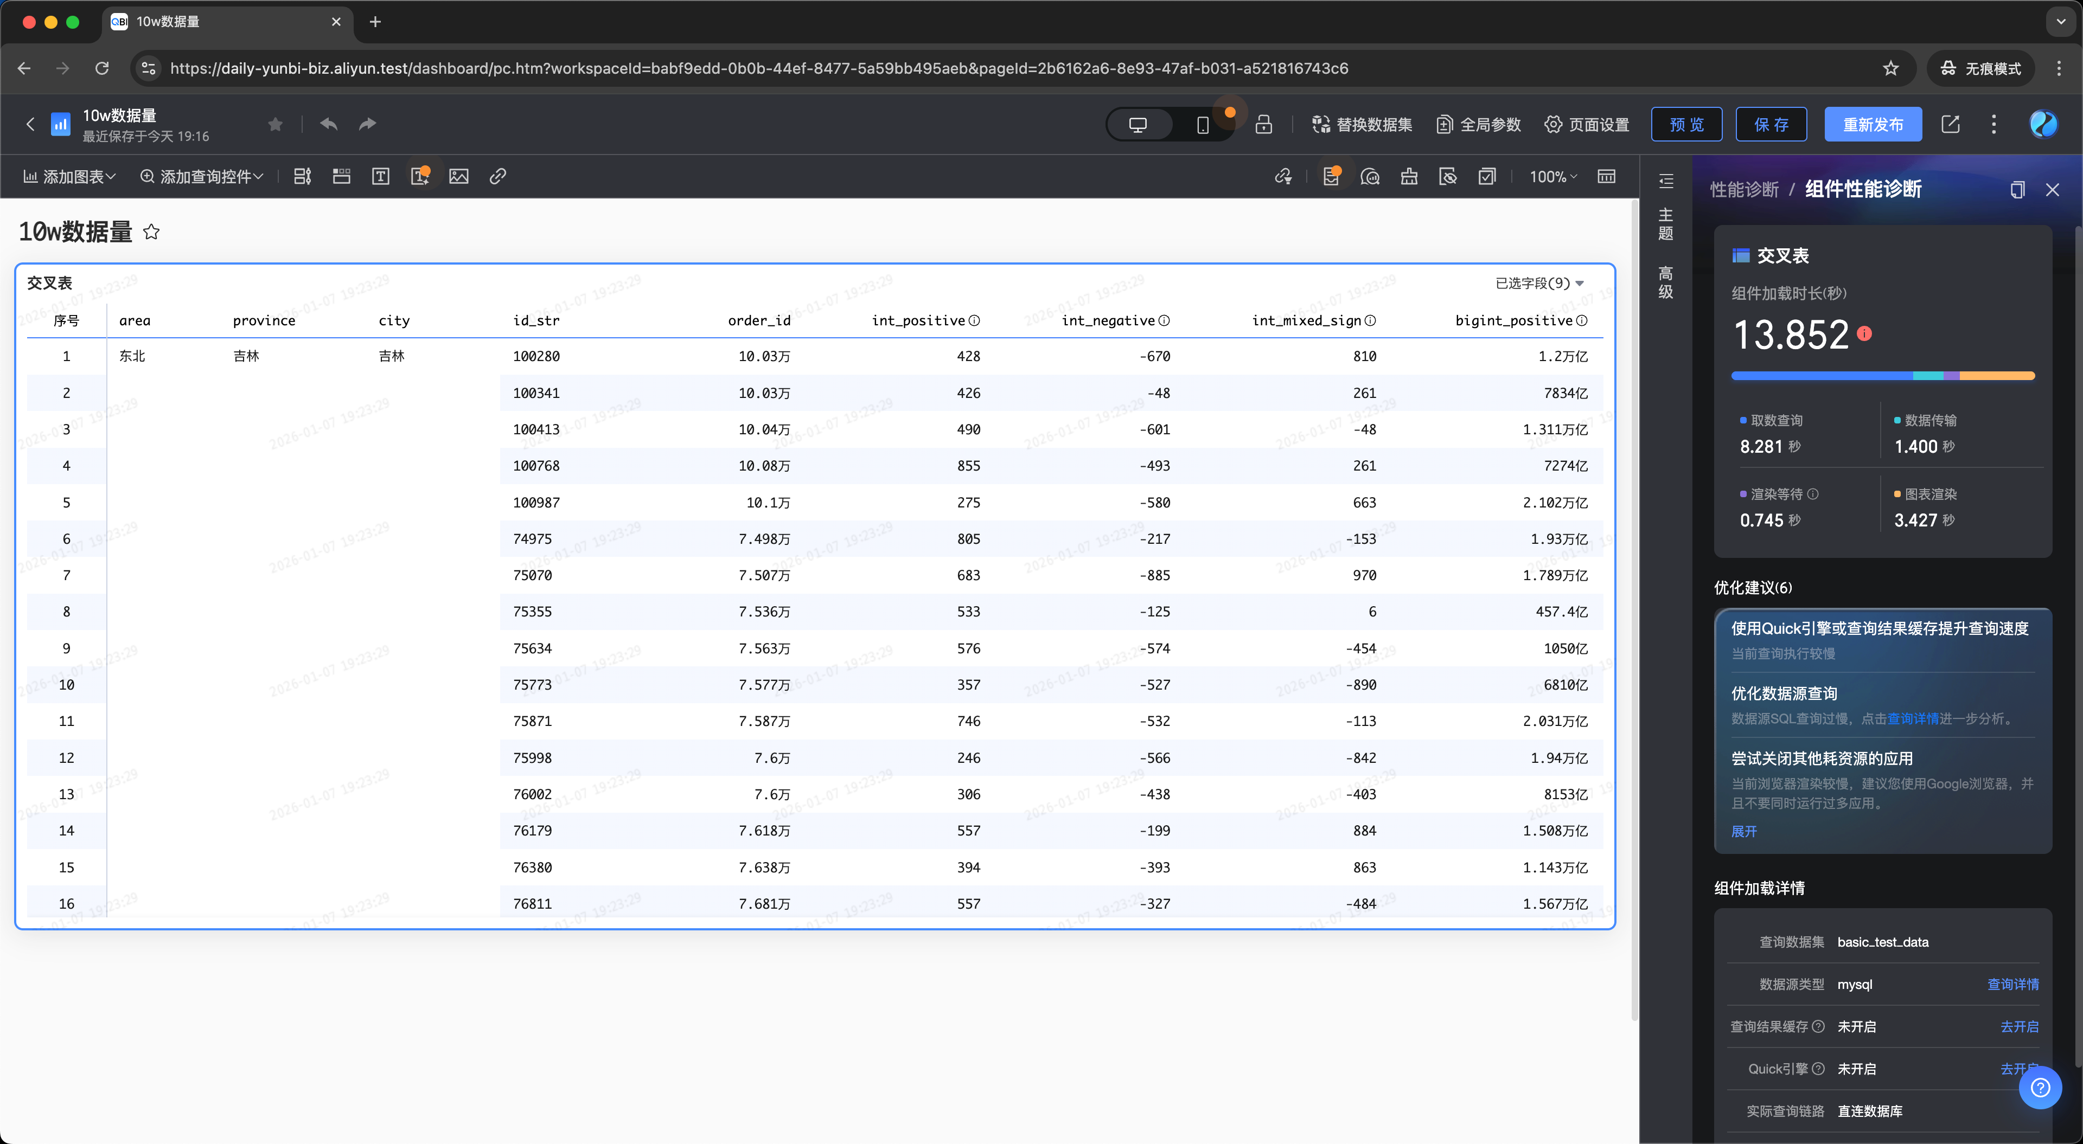Open the 100% zoom level dropdown
This screenshot has width=2083, height=1144.
tap(1554, 176)
